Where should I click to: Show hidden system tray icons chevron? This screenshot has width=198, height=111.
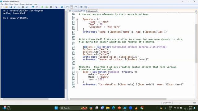pos(157,108)
